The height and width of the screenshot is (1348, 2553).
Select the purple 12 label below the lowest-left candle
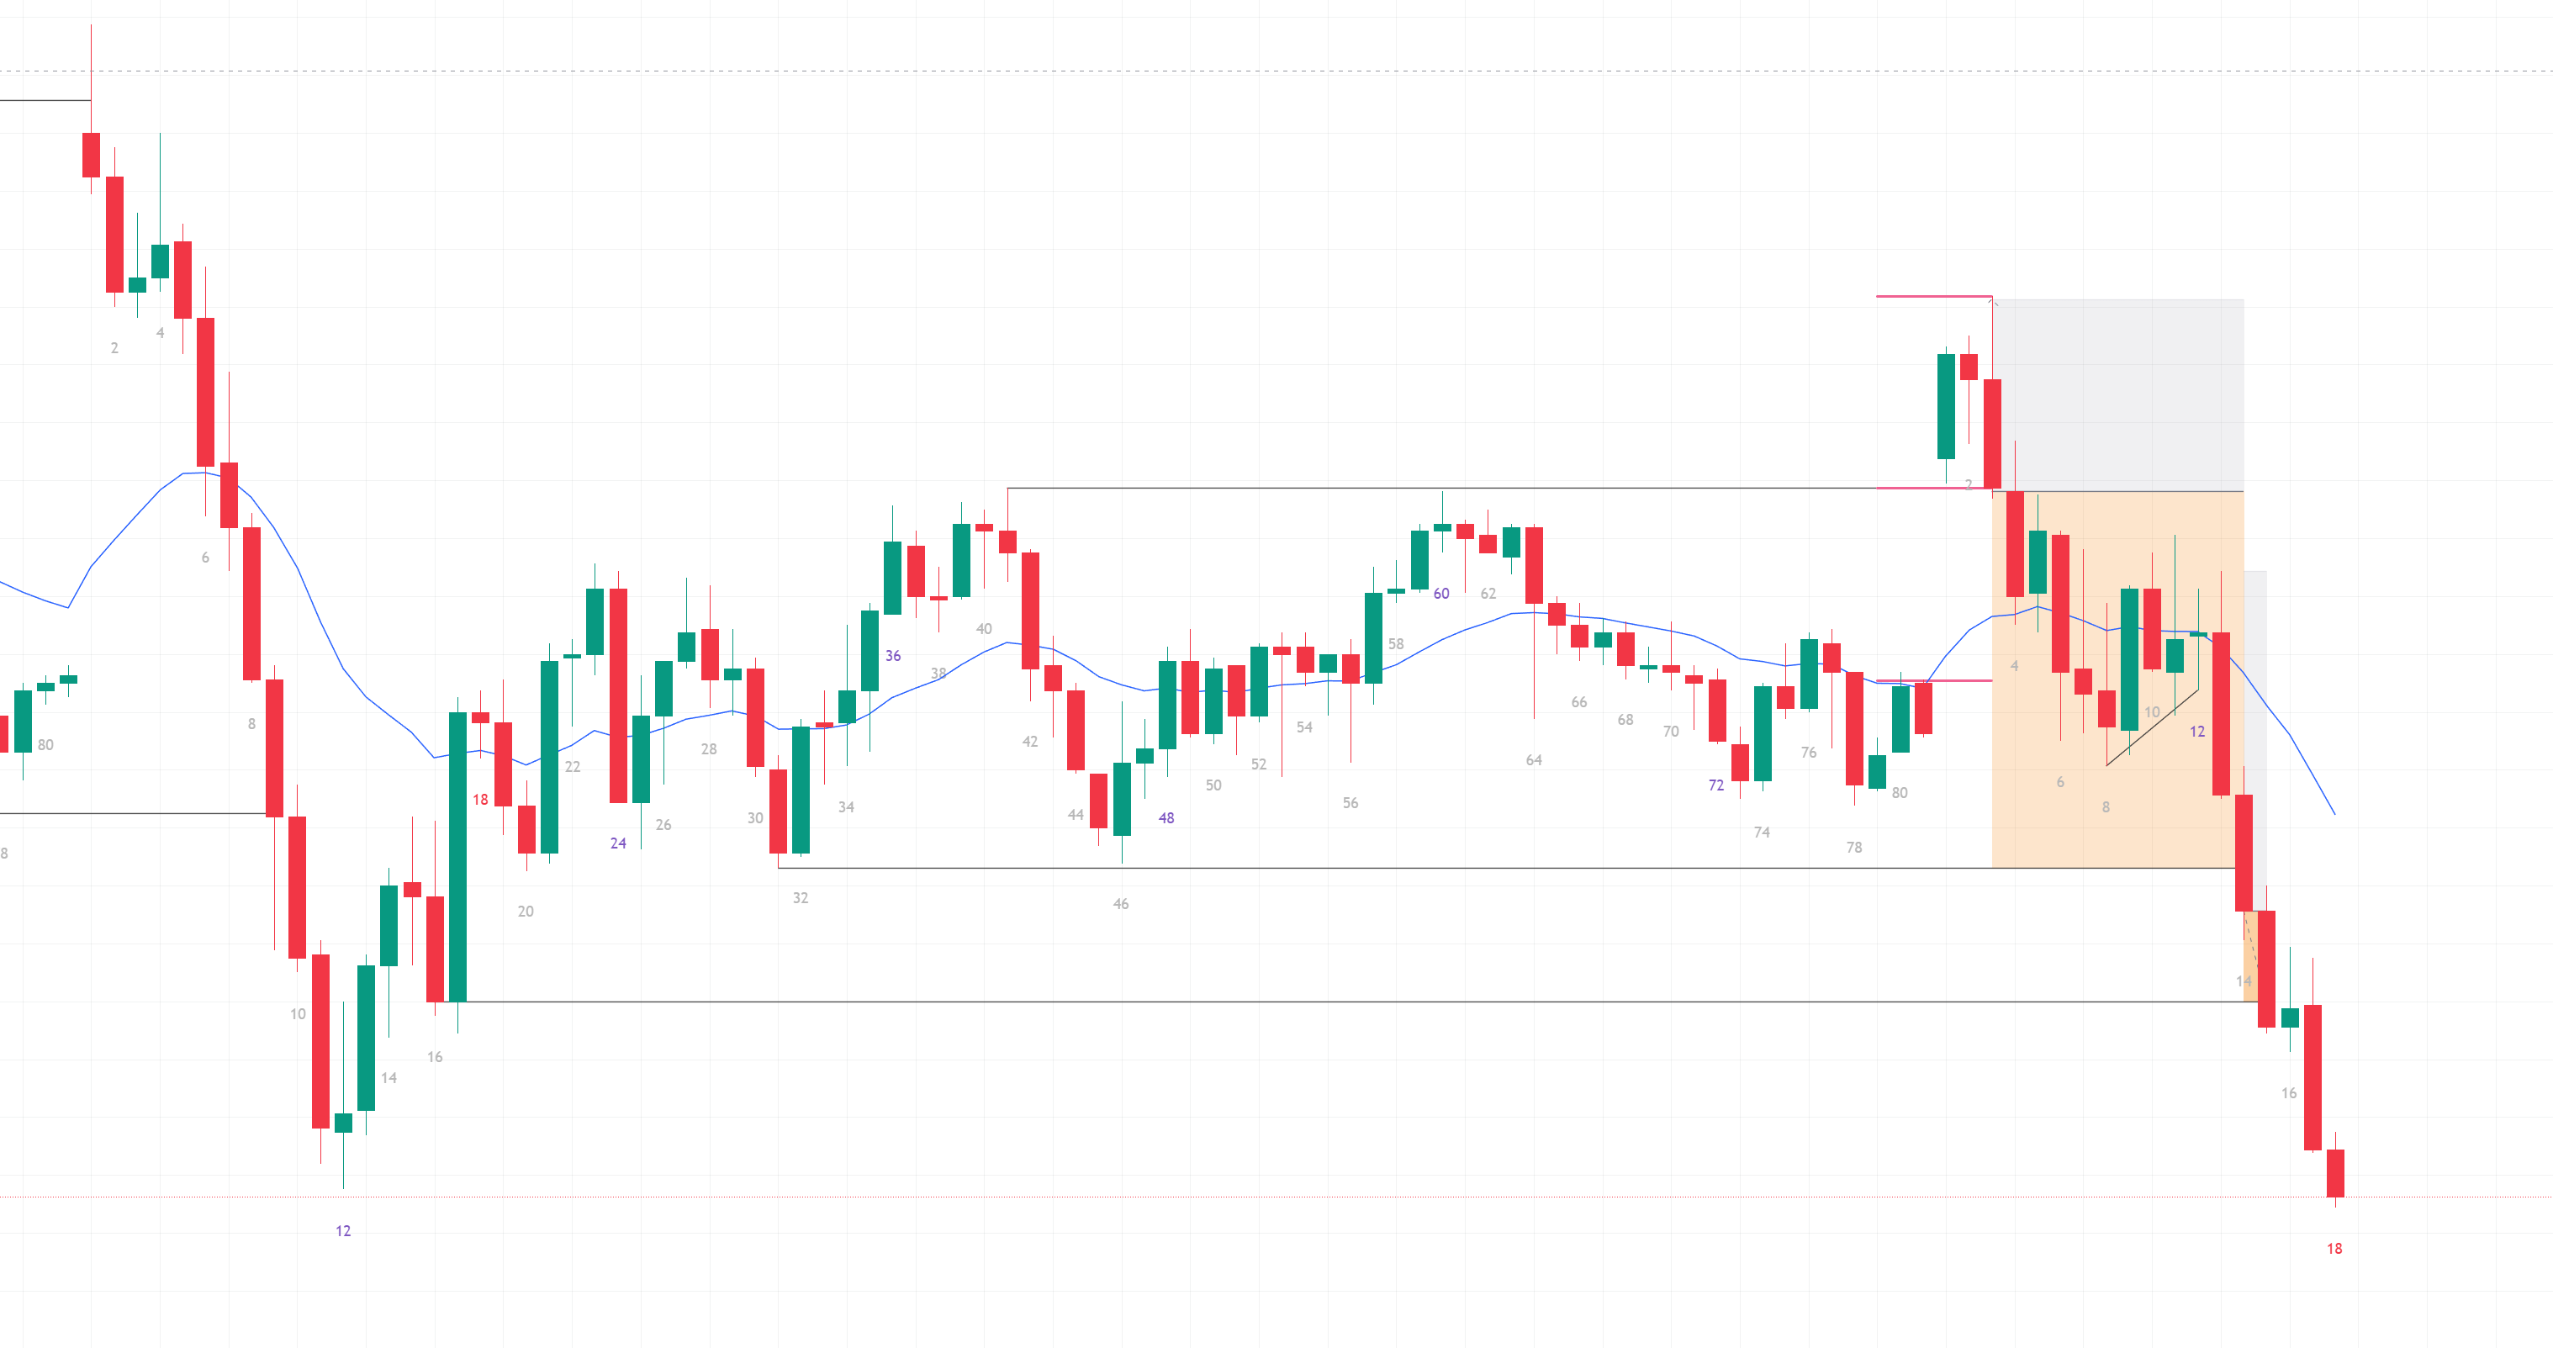pyautogui.click(x=343, y=1231)
